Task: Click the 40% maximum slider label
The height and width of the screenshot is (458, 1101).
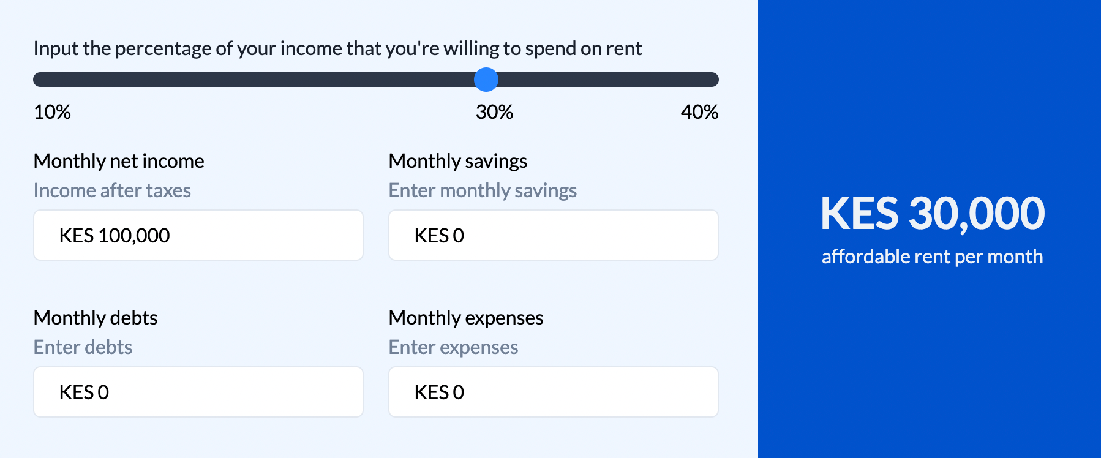Action: click(x=699, y=112)
